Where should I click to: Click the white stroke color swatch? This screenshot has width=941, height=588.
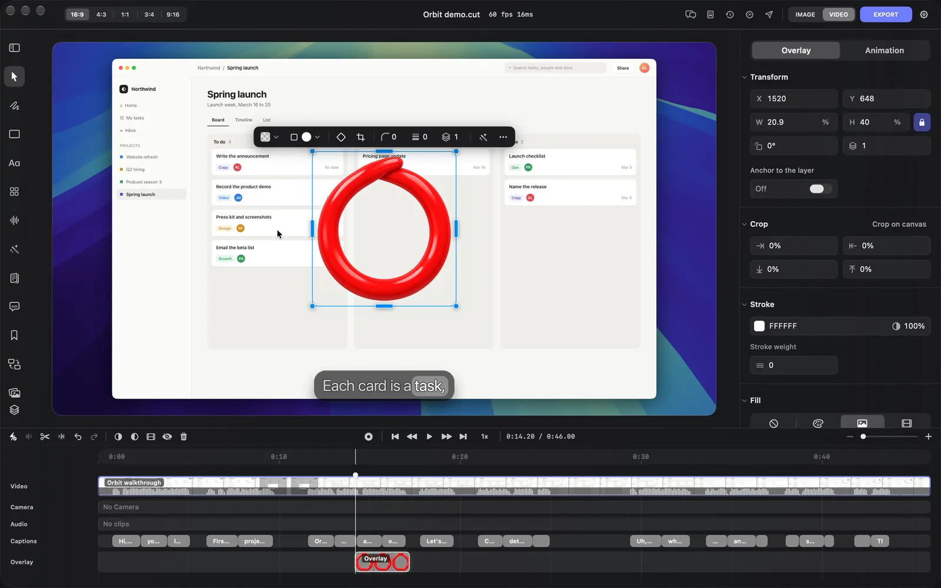pos(759,326)
